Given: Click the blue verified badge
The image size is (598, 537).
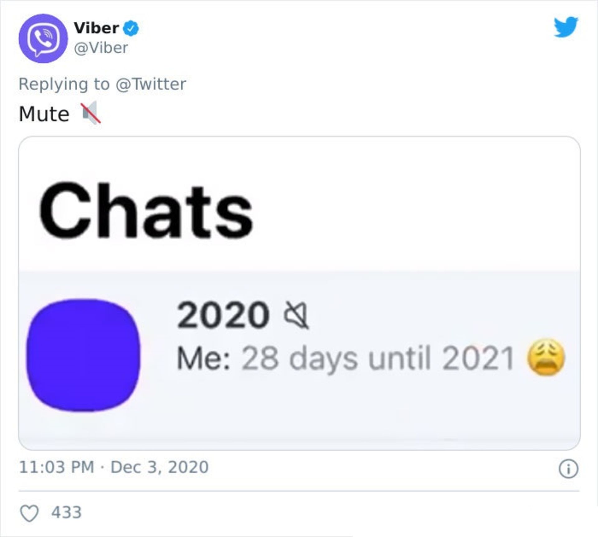Looking at the screenshot, I should click(131, 29).
